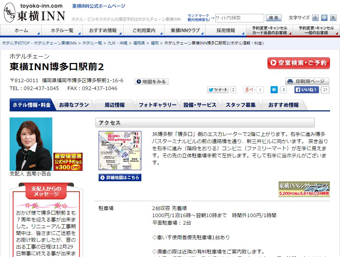Click 空室検索・ご予約 button
Screen dimensions: 340x257
pos(298,63)
